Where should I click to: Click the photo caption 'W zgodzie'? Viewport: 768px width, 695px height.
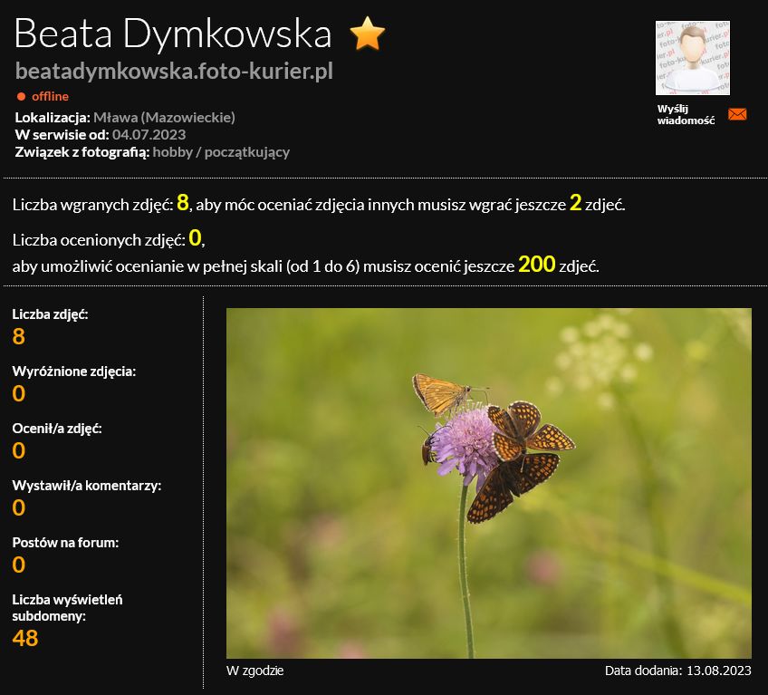click(255, 671)
